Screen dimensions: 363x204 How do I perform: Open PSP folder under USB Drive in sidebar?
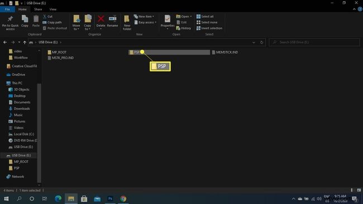[14, 168]
